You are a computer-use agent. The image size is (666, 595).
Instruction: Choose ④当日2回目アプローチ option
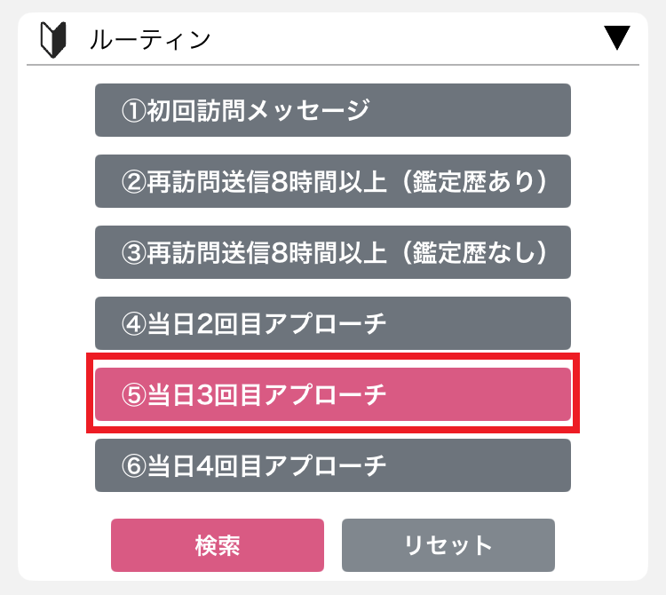point(333,323)
